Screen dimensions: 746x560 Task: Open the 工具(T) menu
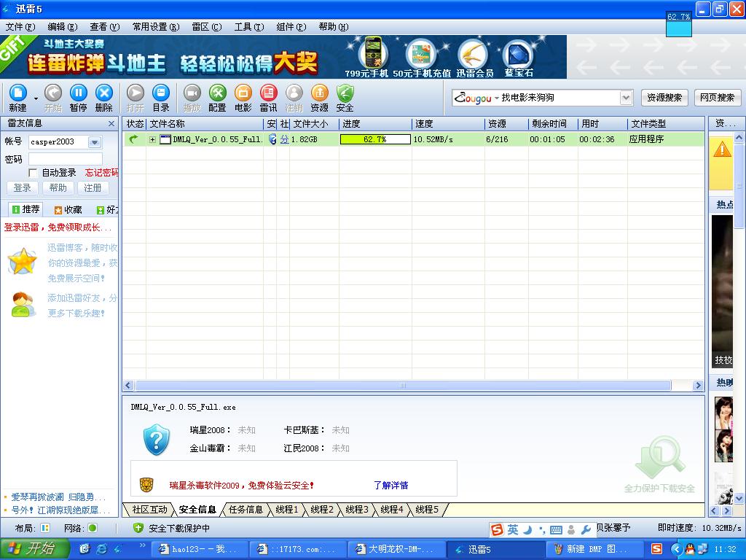tap(249, 27)
